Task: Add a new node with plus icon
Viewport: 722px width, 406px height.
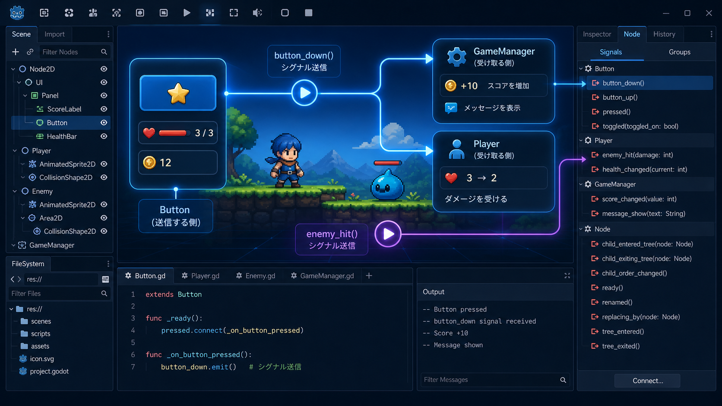Action: [x=16, y=52]
